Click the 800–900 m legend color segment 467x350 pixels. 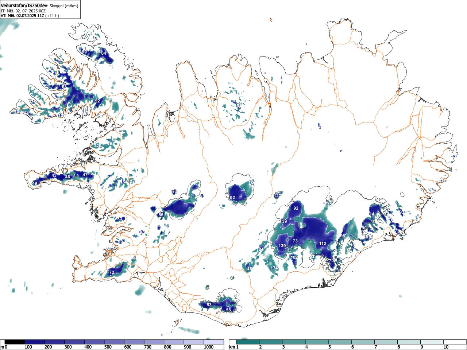click(174, 342)
